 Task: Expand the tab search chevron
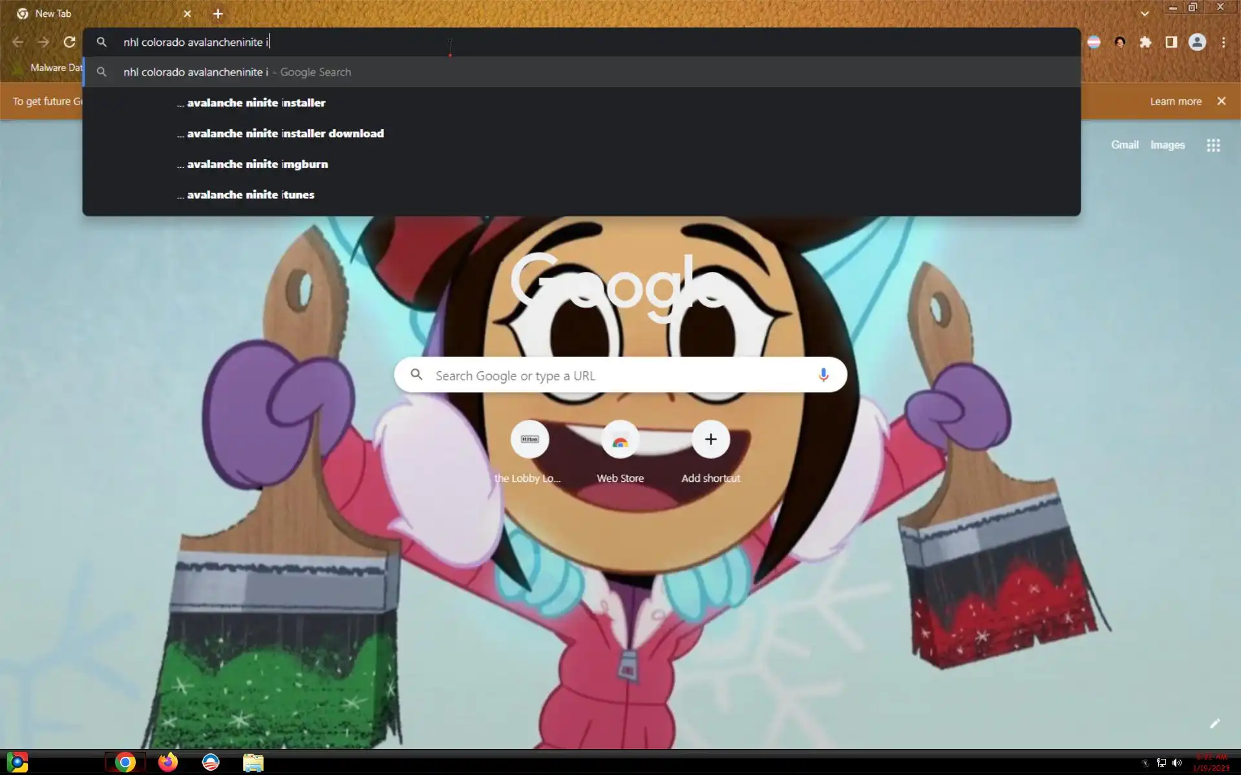[1145, 13]
